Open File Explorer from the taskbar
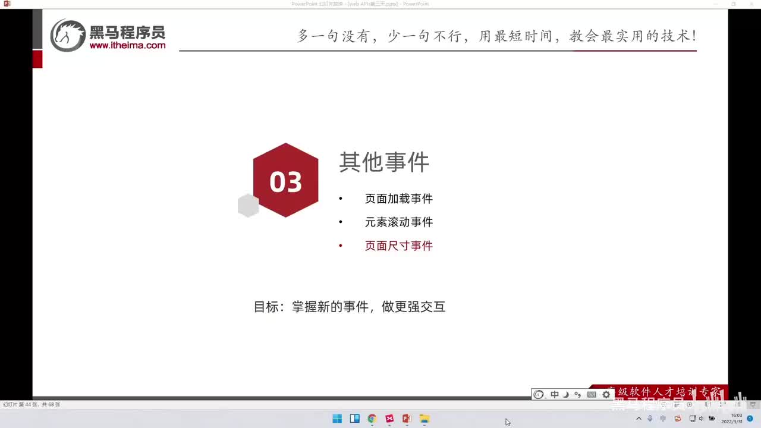Screen dimensions: 761x428 coord(424,418)
